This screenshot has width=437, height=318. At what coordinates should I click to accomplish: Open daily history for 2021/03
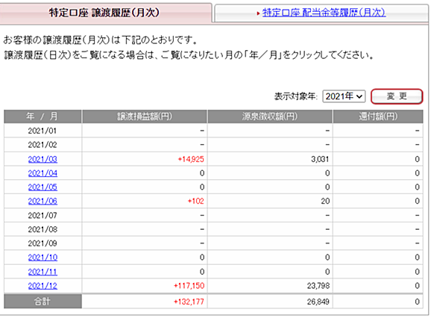(43, 159)
